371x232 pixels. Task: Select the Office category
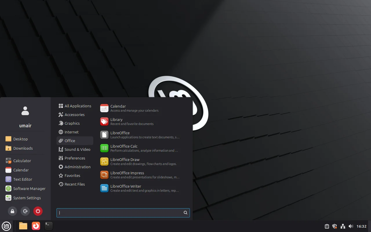point(75,141)
